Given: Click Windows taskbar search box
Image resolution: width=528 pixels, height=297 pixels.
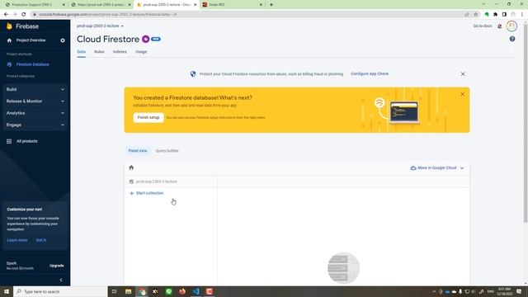Looking at the screenshot, I should click(60, 291).
